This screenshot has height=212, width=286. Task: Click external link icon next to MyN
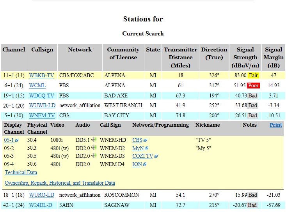click(146, 148)
